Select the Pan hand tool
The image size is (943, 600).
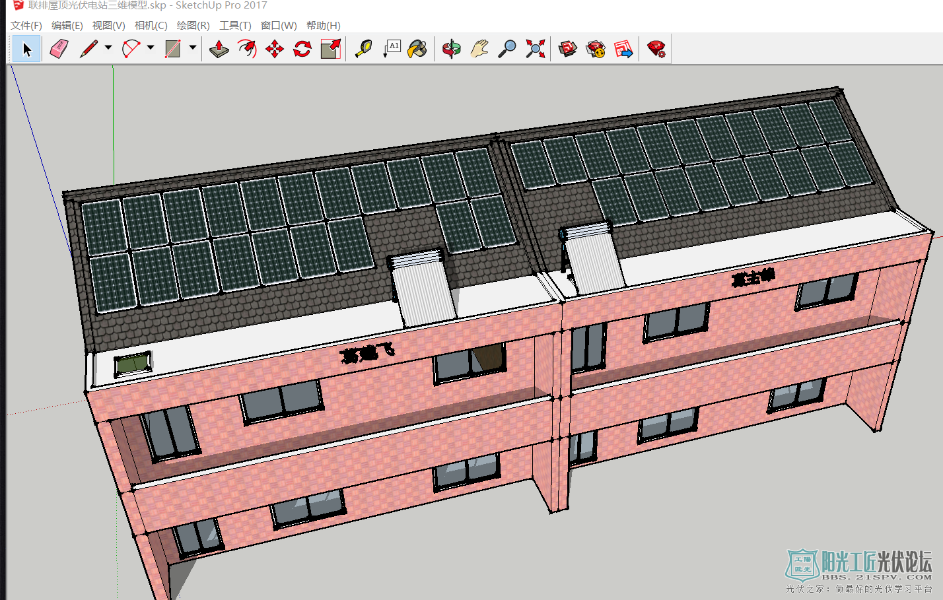pos(479,49)
